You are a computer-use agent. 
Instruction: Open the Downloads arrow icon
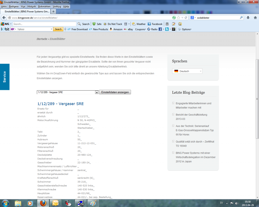pos(248,18)
